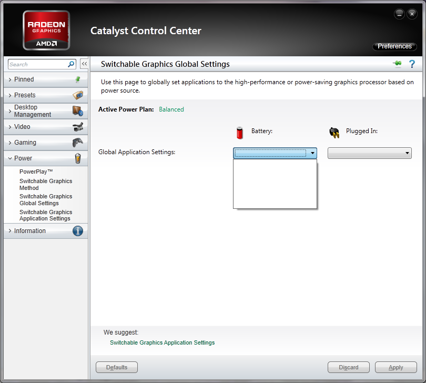Toggle the Battery settings dropdown arrow
The width and height of the screenshot is (426, 383).
pos(312,153)
